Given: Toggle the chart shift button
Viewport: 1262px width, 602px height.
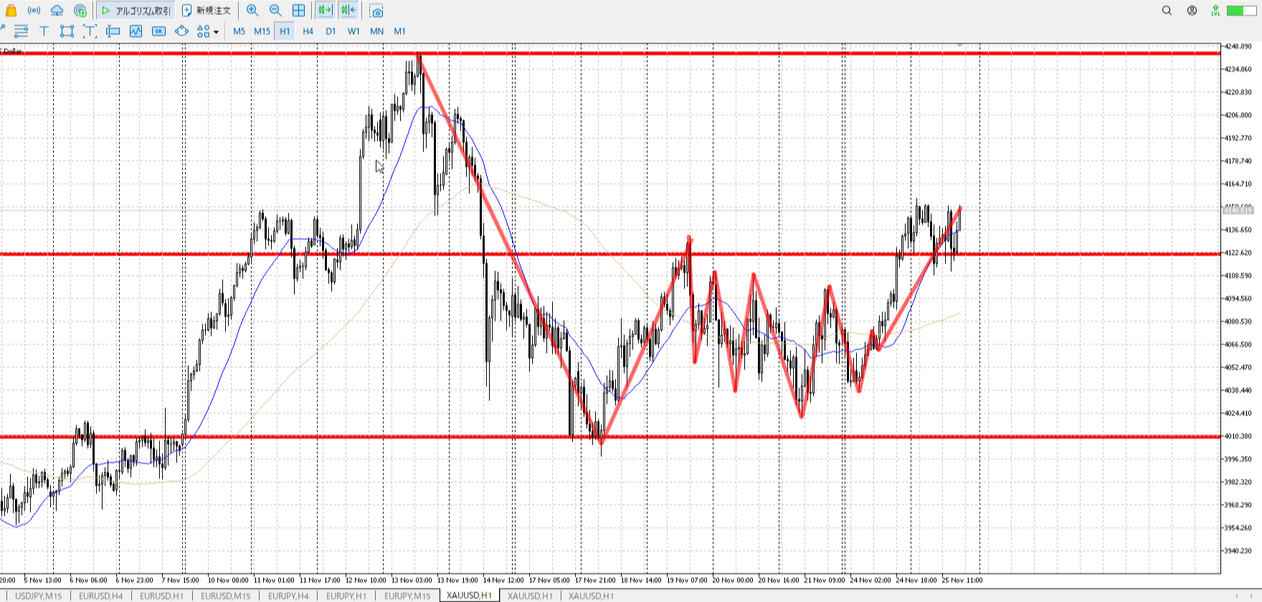Looking at the screenshot, I should point(348,11).
